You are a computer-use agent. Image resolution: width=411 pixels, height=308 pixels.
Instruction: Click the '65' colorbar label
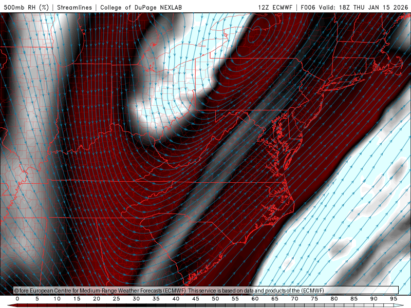pyautogui.click(x=275, y=299)
